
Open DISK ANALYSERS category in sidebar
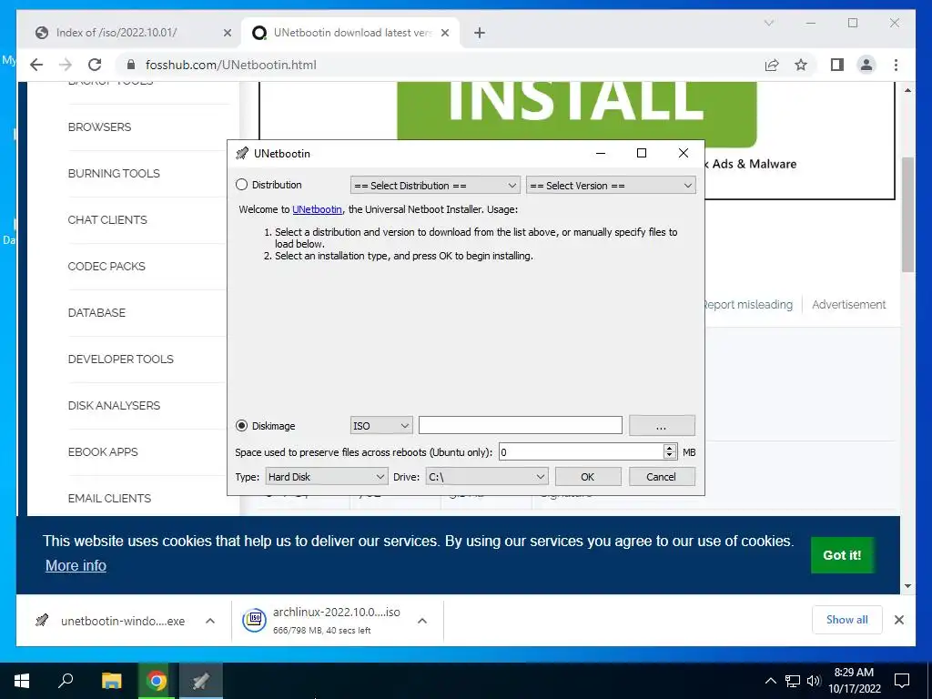pos(114,405)
